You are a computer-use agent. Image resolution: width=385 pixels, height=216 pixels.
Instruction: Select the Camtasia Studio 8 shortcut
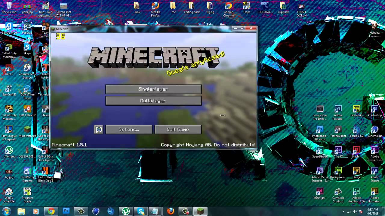pos(338,196)
